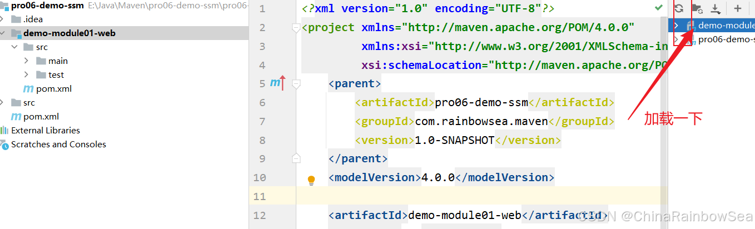This screenshot has height=229, width=755.
Task: Open Download Sources and Documentation icon
Action: [716, 8]
